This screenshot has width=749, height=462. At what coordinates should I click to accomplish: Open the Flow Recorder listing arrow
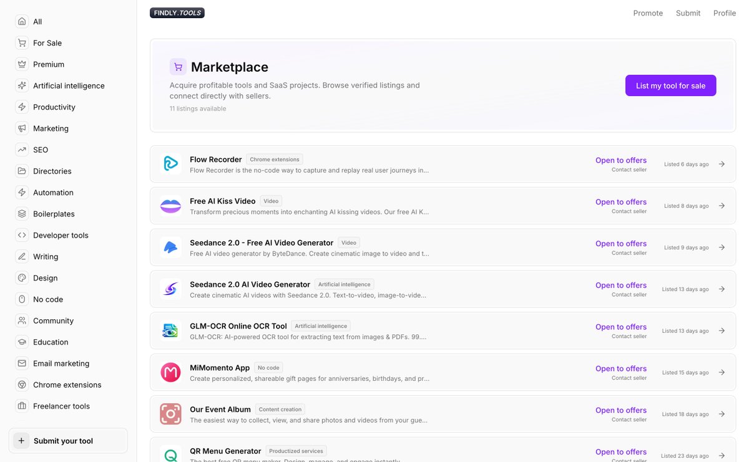722,164
